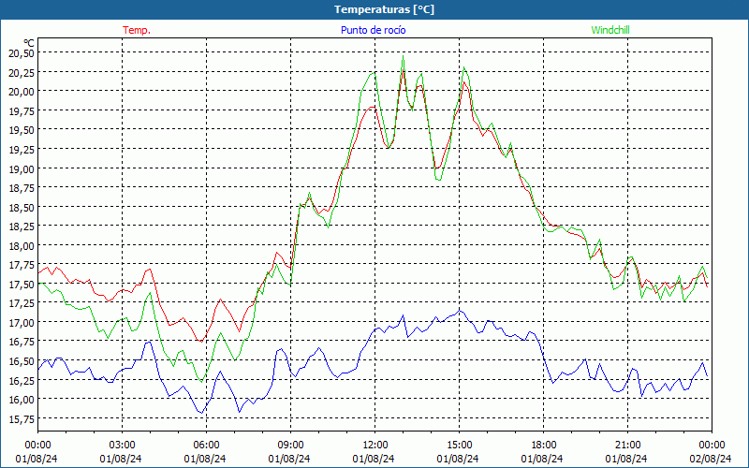Click the 09:00 time axis label
The image size is (749, 468).
click(290, 446)
